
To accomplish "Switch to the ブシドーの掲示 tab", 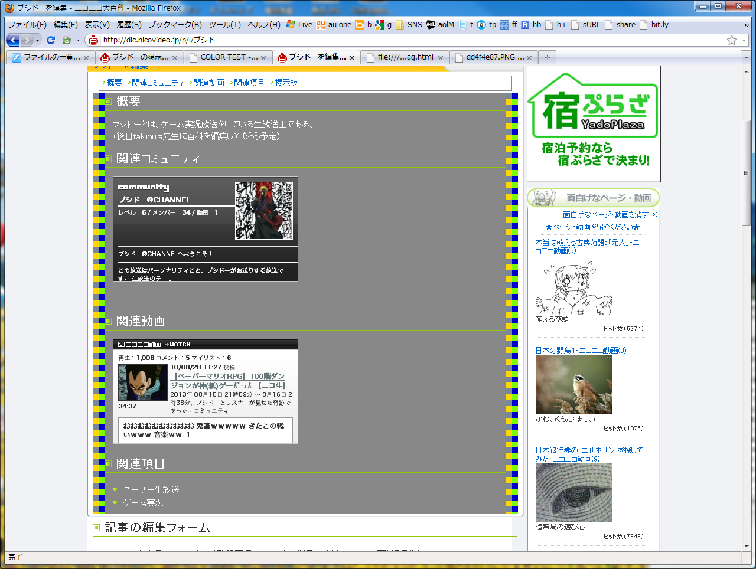I will (x=139, y=57).
